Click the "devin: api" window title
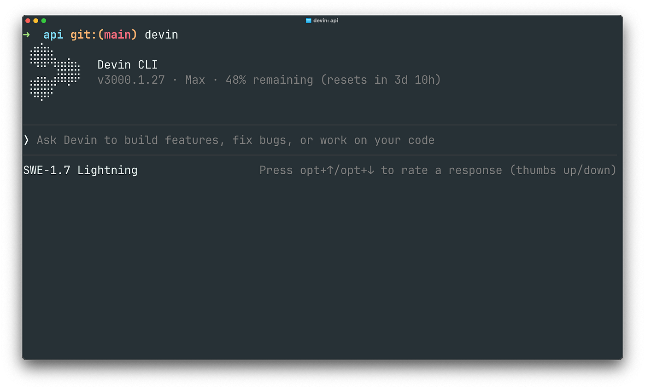Screen dimensions: 645x389 pyautogui.click(x=326, y=21)
